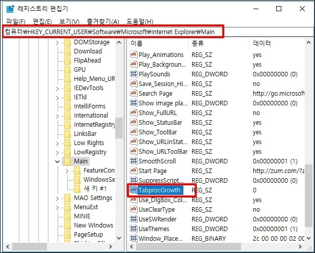
Task: Click the PlaySounds DWORD value icon
Action: 134,74
